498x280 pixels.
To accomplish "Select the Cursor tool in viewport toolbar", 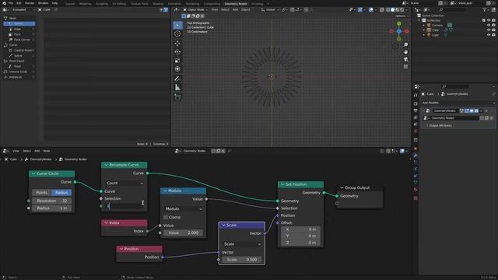I will 177,34.
